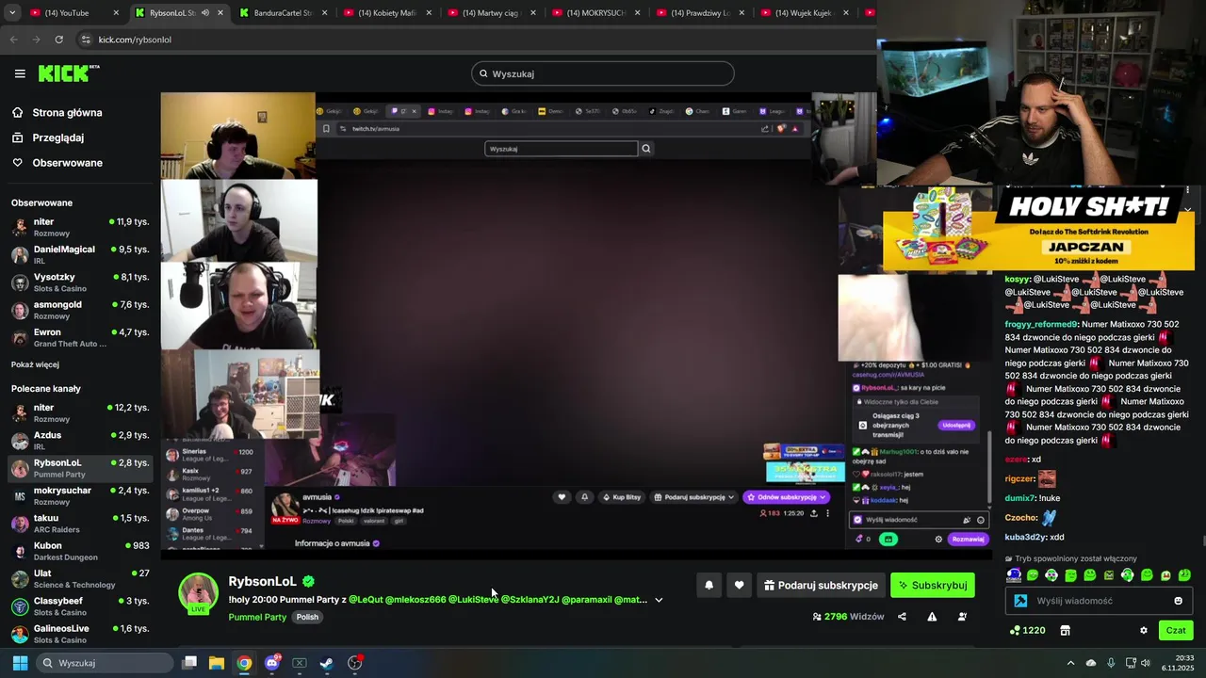
Task: Click the green Czat send button
Action: pos(1176,630)
